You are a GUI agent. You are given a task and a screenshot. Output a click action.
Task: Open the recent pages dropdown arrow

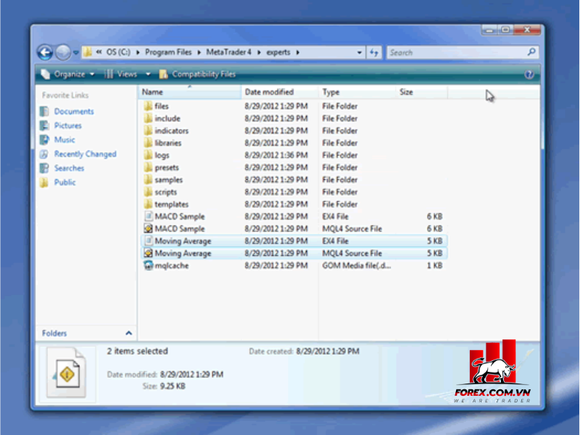pos(76,53)
